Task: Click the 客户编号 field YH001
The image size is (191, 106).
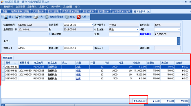Action: tap(124, 25)
